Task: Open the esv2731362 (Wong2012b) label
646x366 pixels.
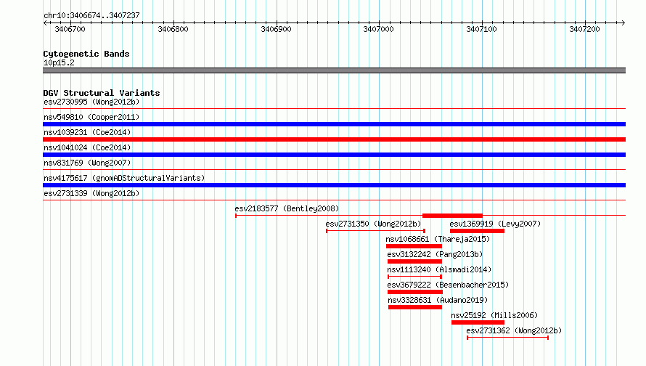Action: pyautogui.click(x=514, y=330)
